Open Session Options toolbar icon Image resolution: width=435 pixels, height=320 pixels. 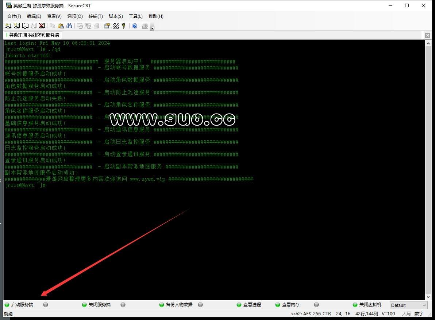[107, 26]
